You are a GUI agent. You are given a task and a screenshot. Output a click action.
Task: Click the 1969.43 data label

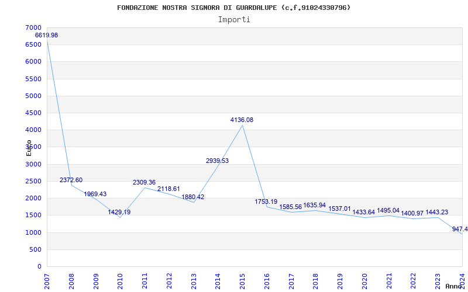(95, 194)
